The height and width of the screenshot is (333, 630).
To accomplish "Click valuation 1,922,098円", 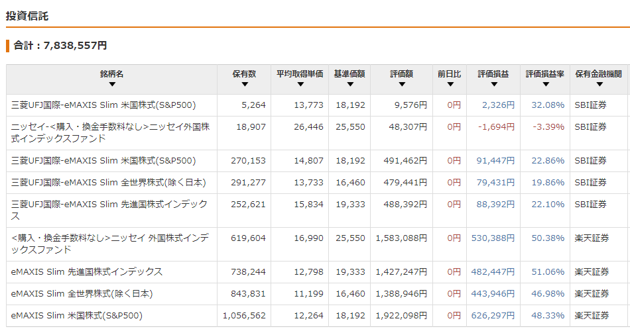I will (401, 316).
